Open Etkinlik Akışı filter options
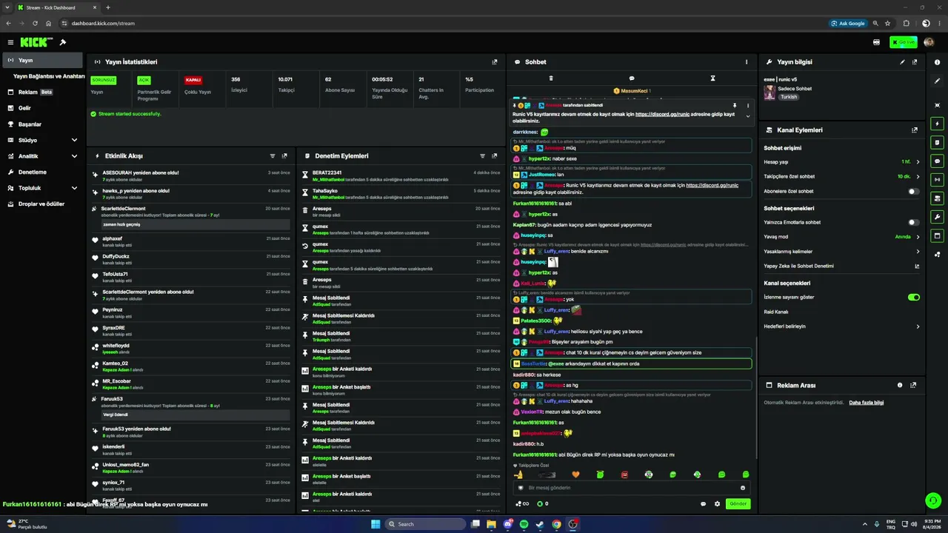The height and width of the screenshot is (533, 948). (273, 156)
